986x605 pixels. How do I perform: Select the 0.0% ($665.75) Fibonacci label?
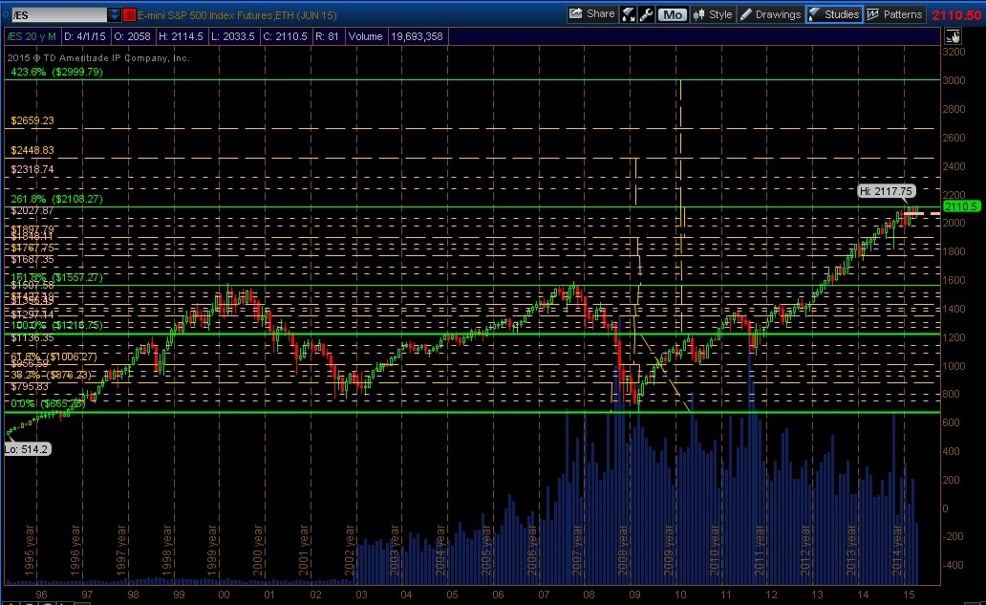coord(48,403)
